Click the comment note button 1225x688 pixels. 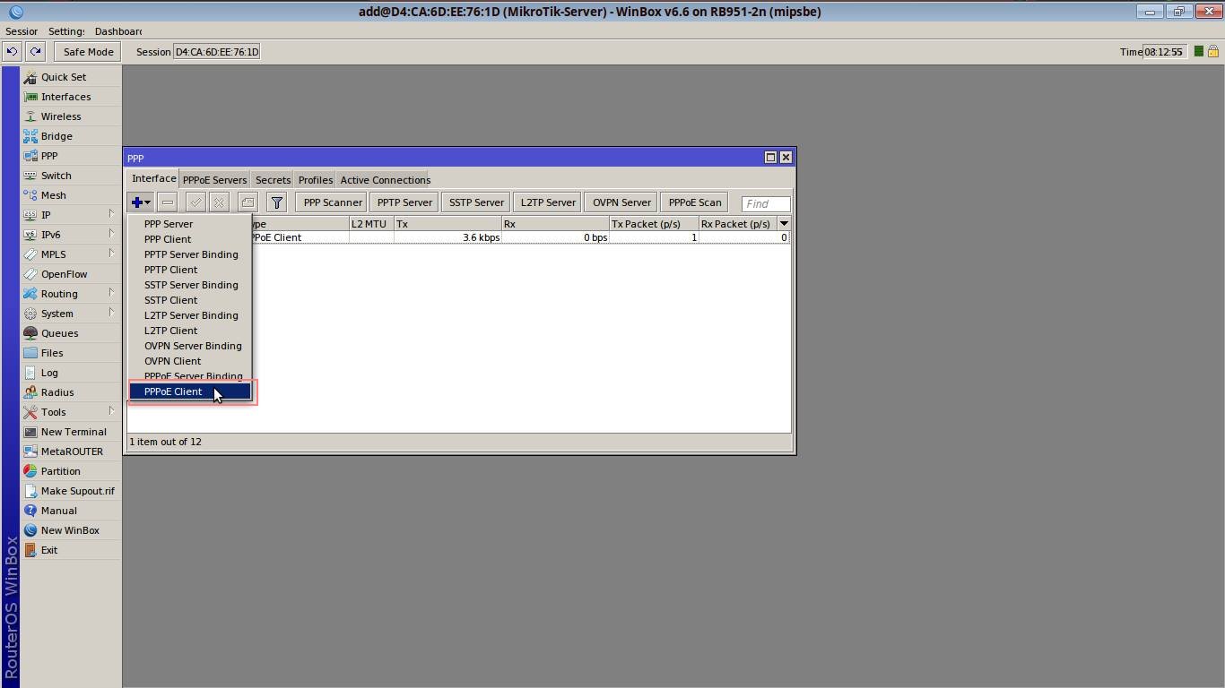tap(248, 202)
